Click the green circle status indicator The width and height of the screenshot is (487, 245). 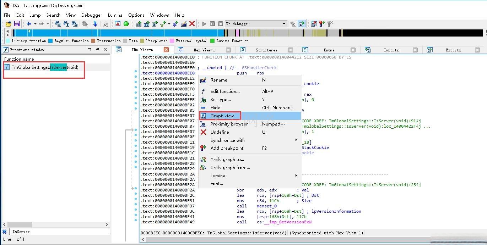126,24
